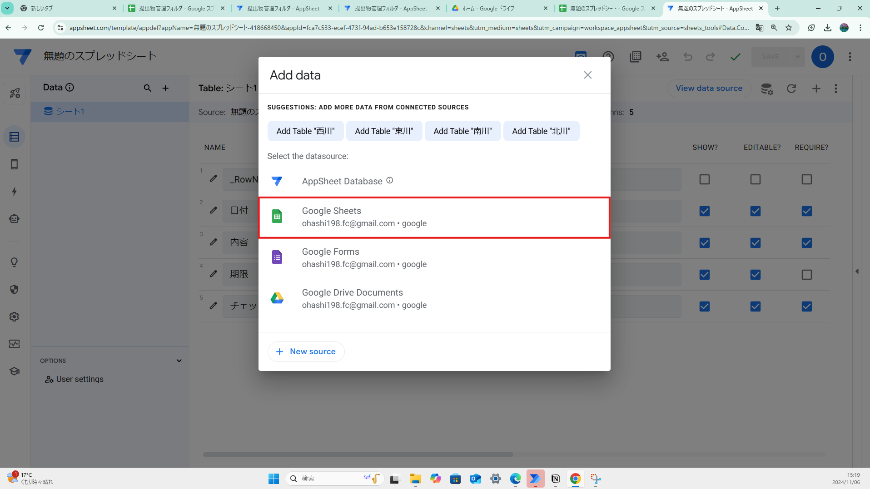The width and height of the screenshot is (870, 489).
Task: Switch to ホーム - Google ドライブ browser tab
Action: (500, 8)
